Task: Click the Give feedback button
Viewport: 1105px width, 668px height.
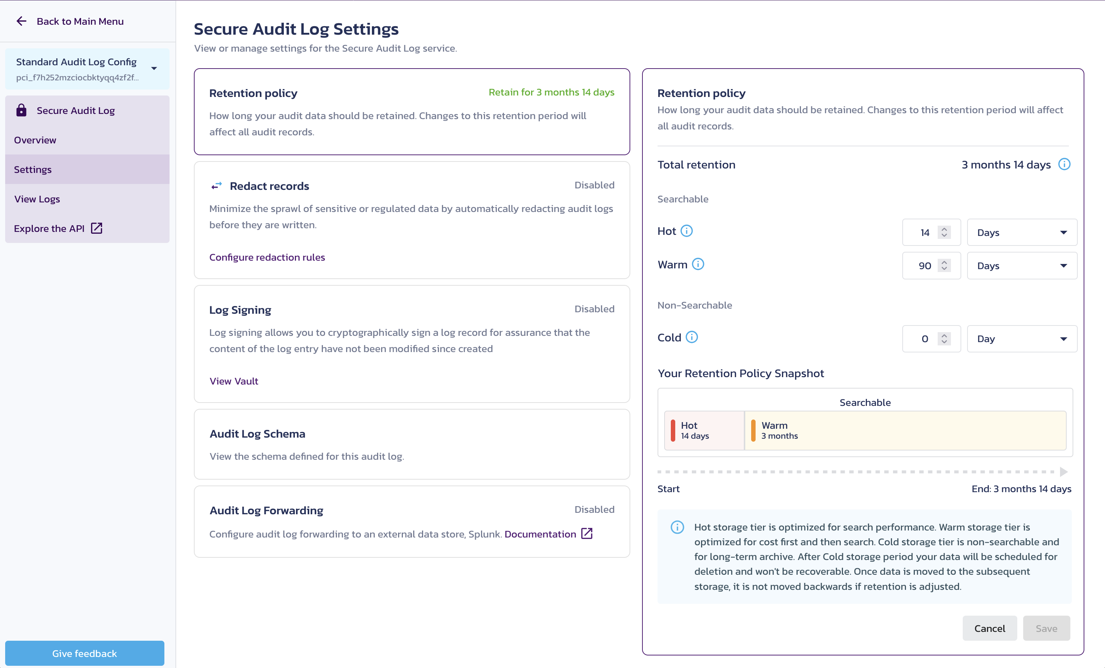Action: pyautogui.click(x=84, y=653)
